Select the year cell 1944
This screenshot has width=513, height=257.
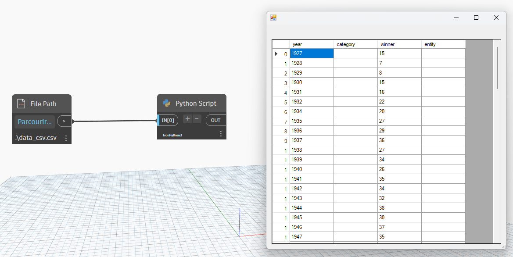[x=312, y=207]
